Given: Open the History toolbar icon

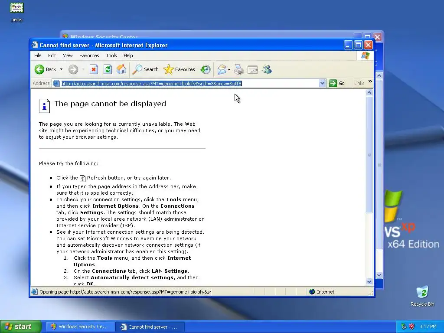Looking at the screenshot, I should [x=206, y=69].
